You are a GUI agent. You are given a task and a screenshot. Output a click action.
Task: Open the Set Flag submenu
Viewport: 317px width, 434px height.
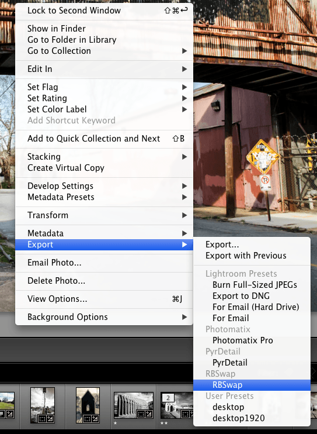(104, 87)
